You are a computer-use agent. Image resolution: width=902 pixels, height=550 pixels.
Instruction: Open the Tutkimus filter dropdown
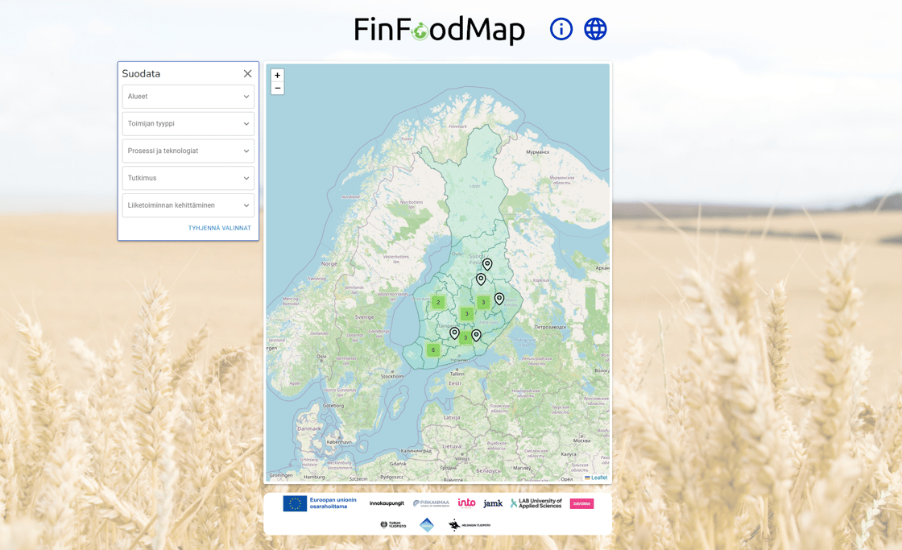[x=188, y=178]
